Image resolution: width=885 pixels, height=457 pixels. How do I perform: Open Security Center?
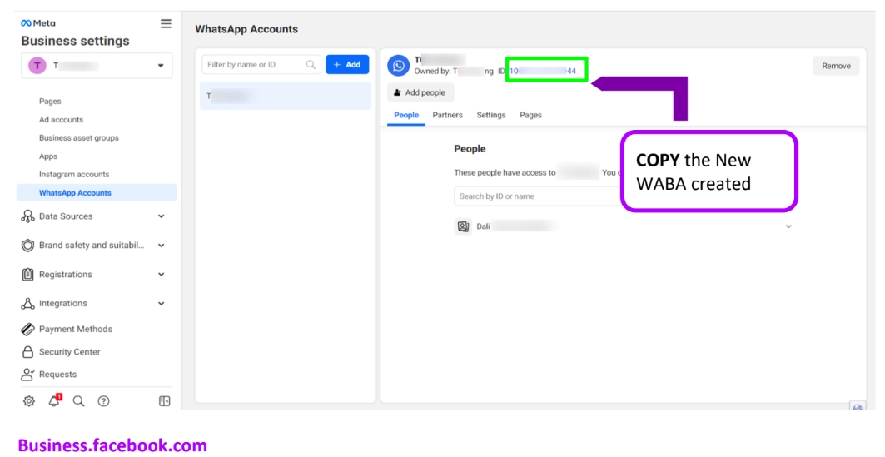[69, 351]
